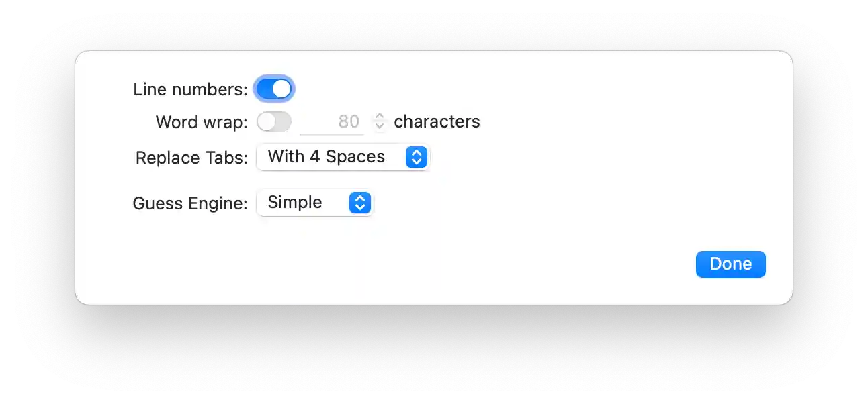Disable the Line numbers toggle
868x404 pixels.
274,89
